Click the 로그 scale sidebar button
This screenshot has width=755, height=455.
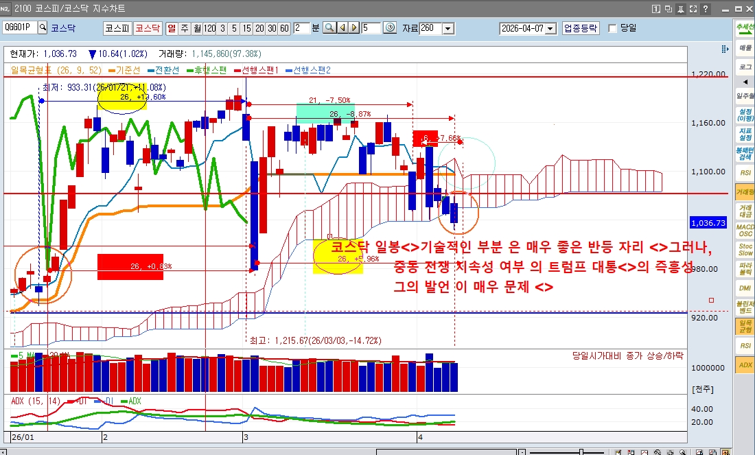[x=745, y=67]
